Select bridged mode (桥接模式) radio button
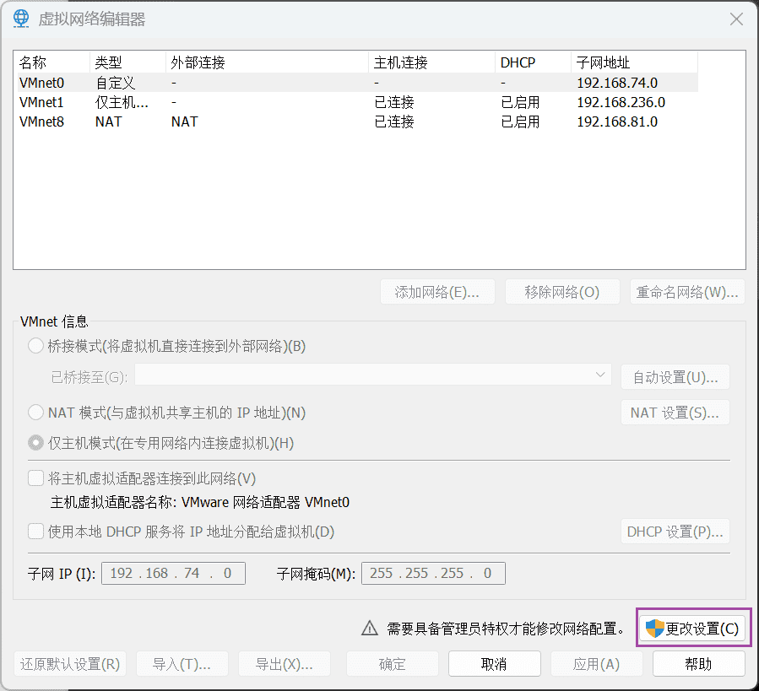759x691 pixels. pyautogui.click(x=35, y=346)
